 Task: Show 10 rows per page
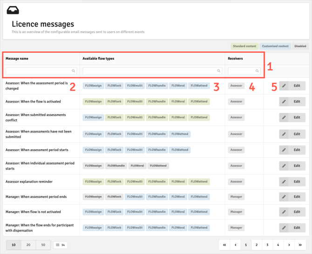[x=14, y=245]
